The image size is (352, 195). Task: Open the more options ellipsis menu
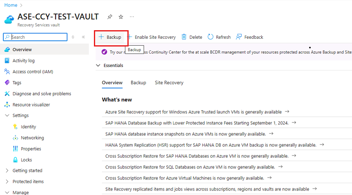(x=132, y=17)
